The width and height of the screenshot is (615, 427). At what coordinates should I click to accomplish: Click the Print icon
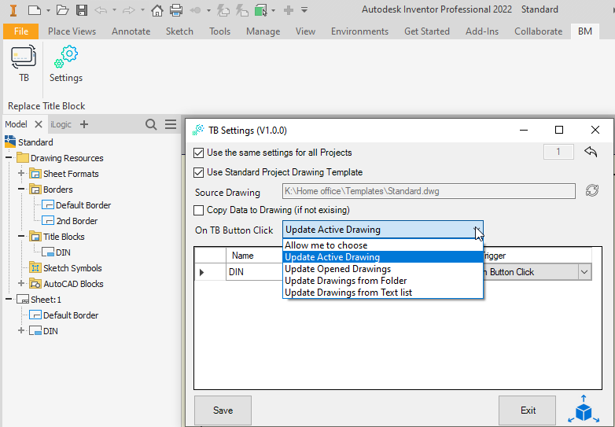[x=176, y=9]
